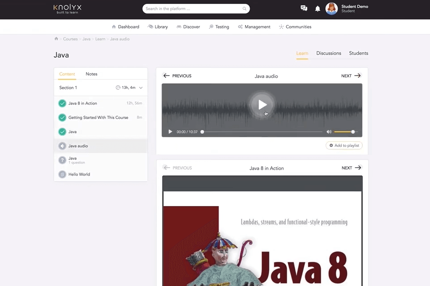Viewport: 430px width, 286px height.
Task: Click the Hello World lesson icon
Action: [x=62, y=174]
